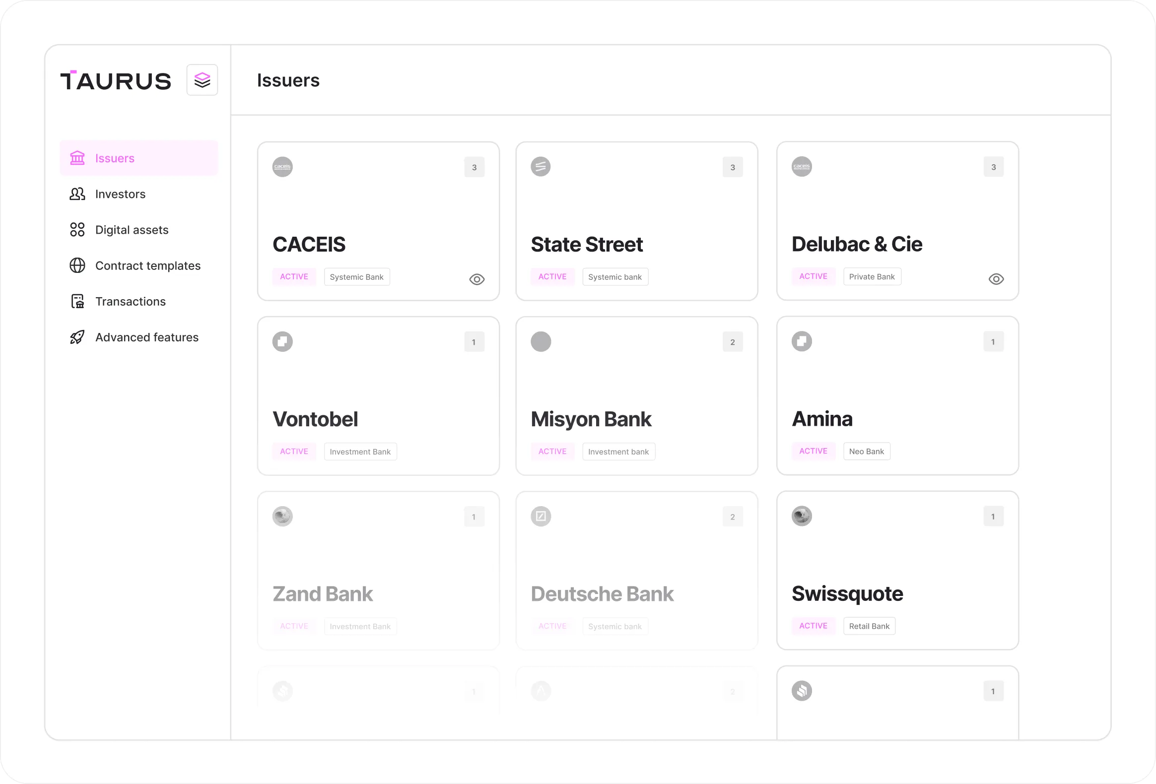Click the pink layers icon beside Taurus logo
Image resolution: width=1156 pixels, height=784 pixels.
coord(202,79)
